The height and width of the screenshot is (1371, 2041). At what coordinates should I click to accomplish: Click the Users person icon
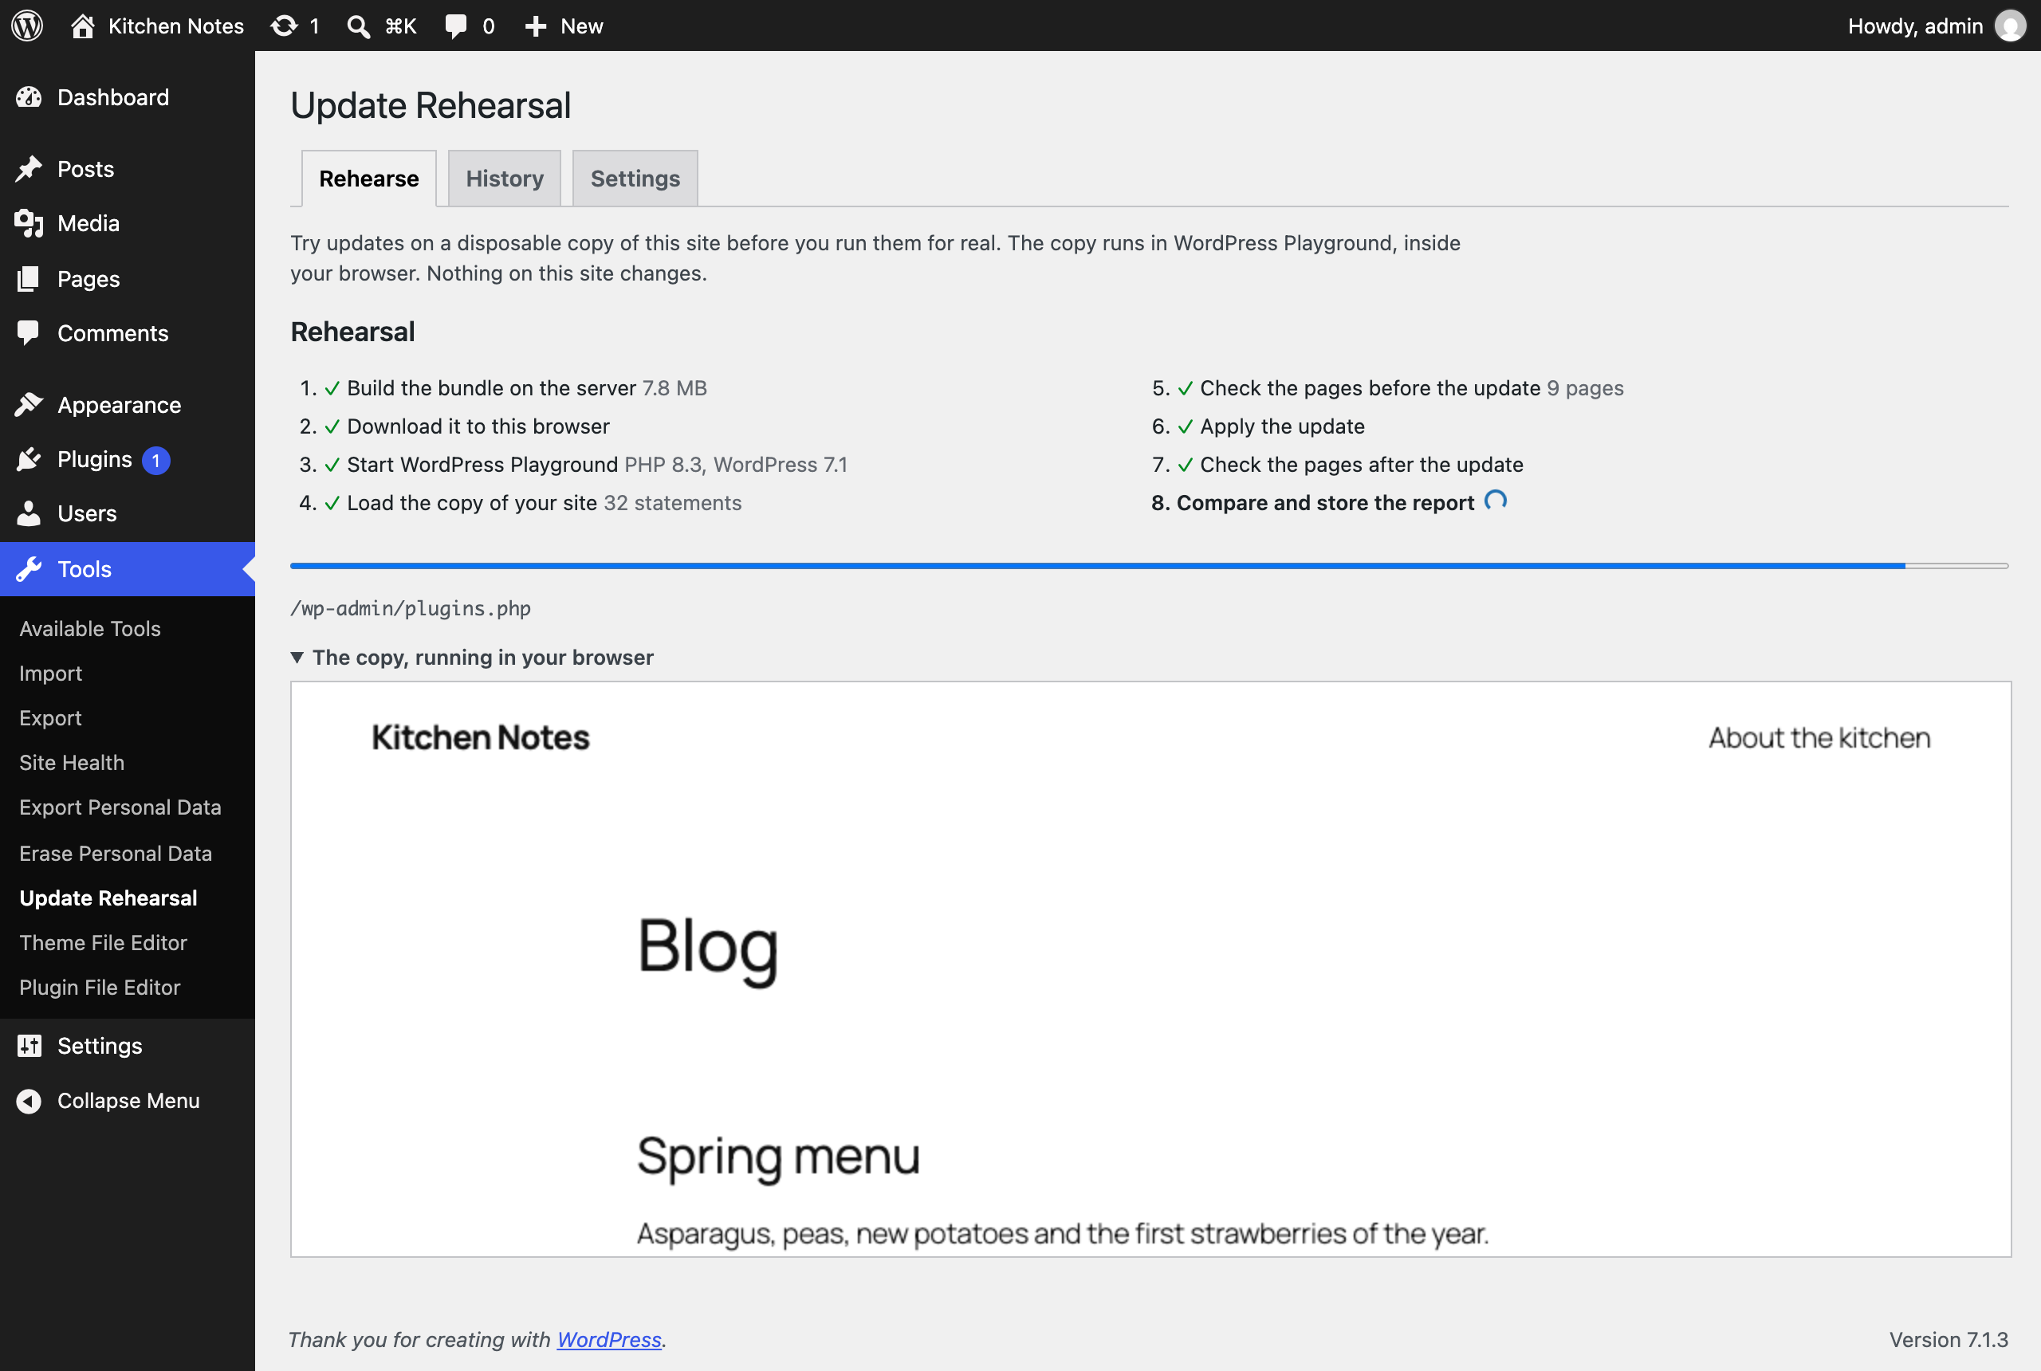(x=29, y=513)
